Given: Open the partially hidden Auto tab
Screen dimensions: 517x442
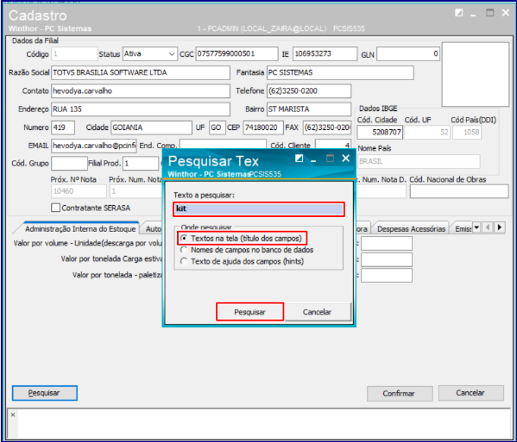Looking at the screenshot, I should coord(153,228).
